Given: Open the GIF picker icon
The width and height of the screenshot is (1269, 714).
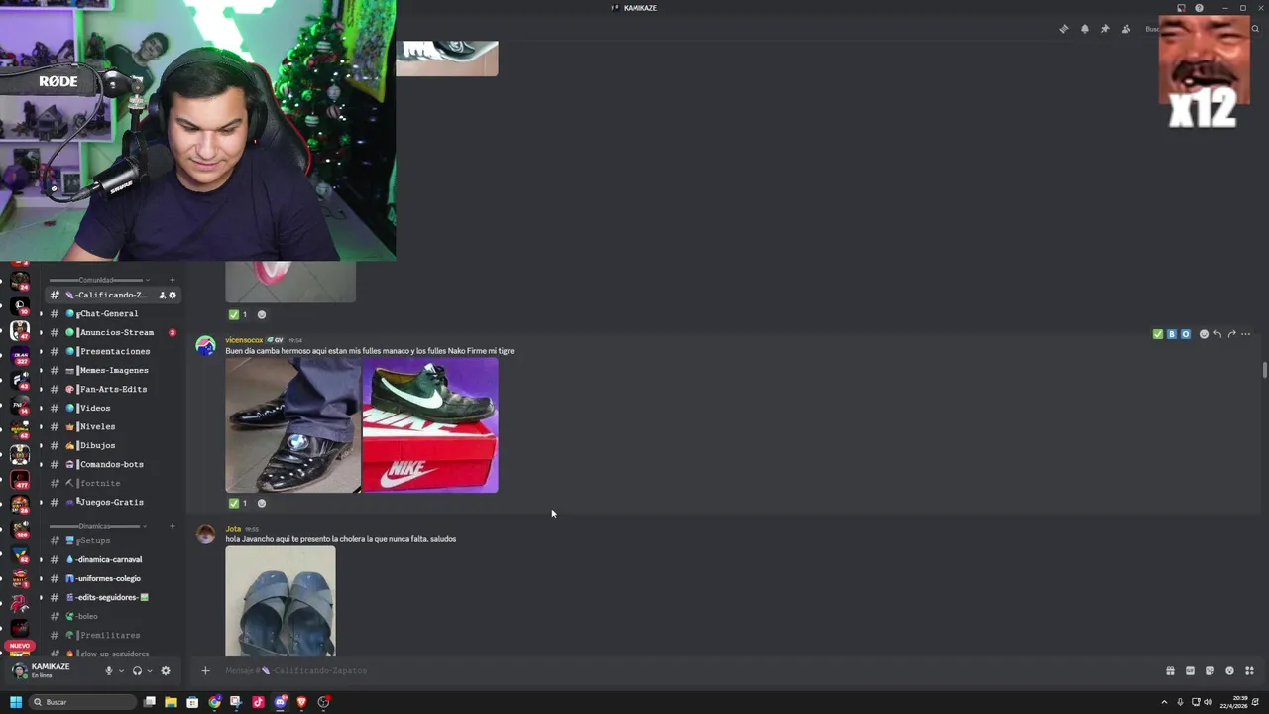Looking at the screenshot, I should (x=1190, y=670).
